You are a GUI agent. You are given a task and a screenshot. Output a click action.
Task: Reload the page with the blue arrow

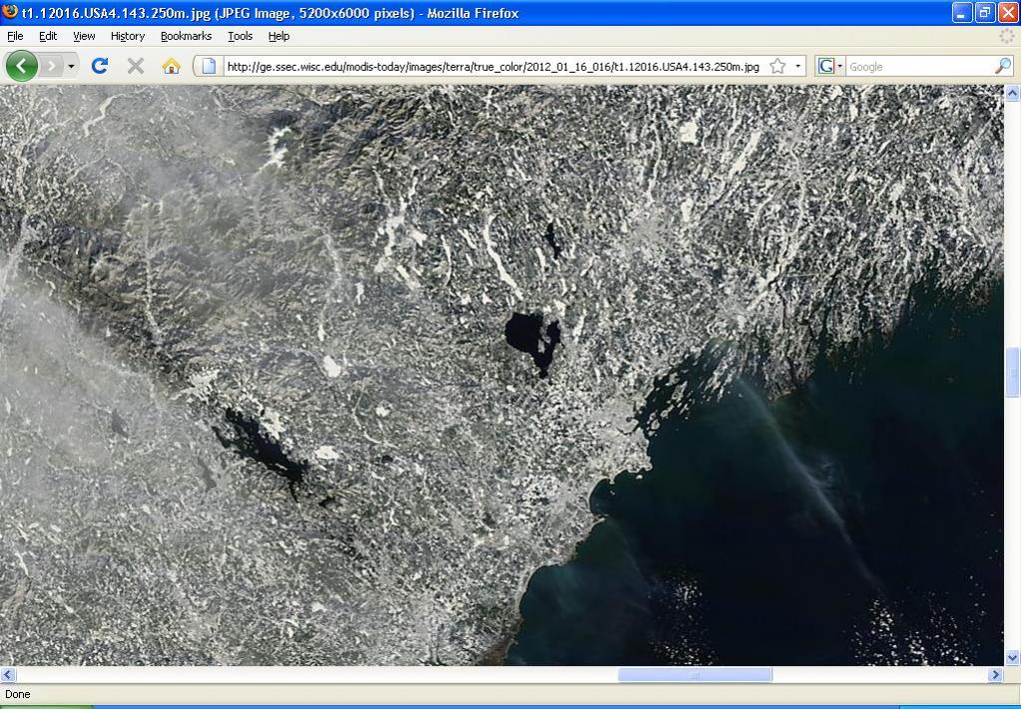(100, 66)
